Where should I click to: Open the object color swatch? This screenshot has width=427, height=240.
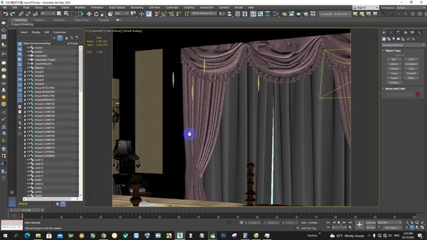coord(418,94)
